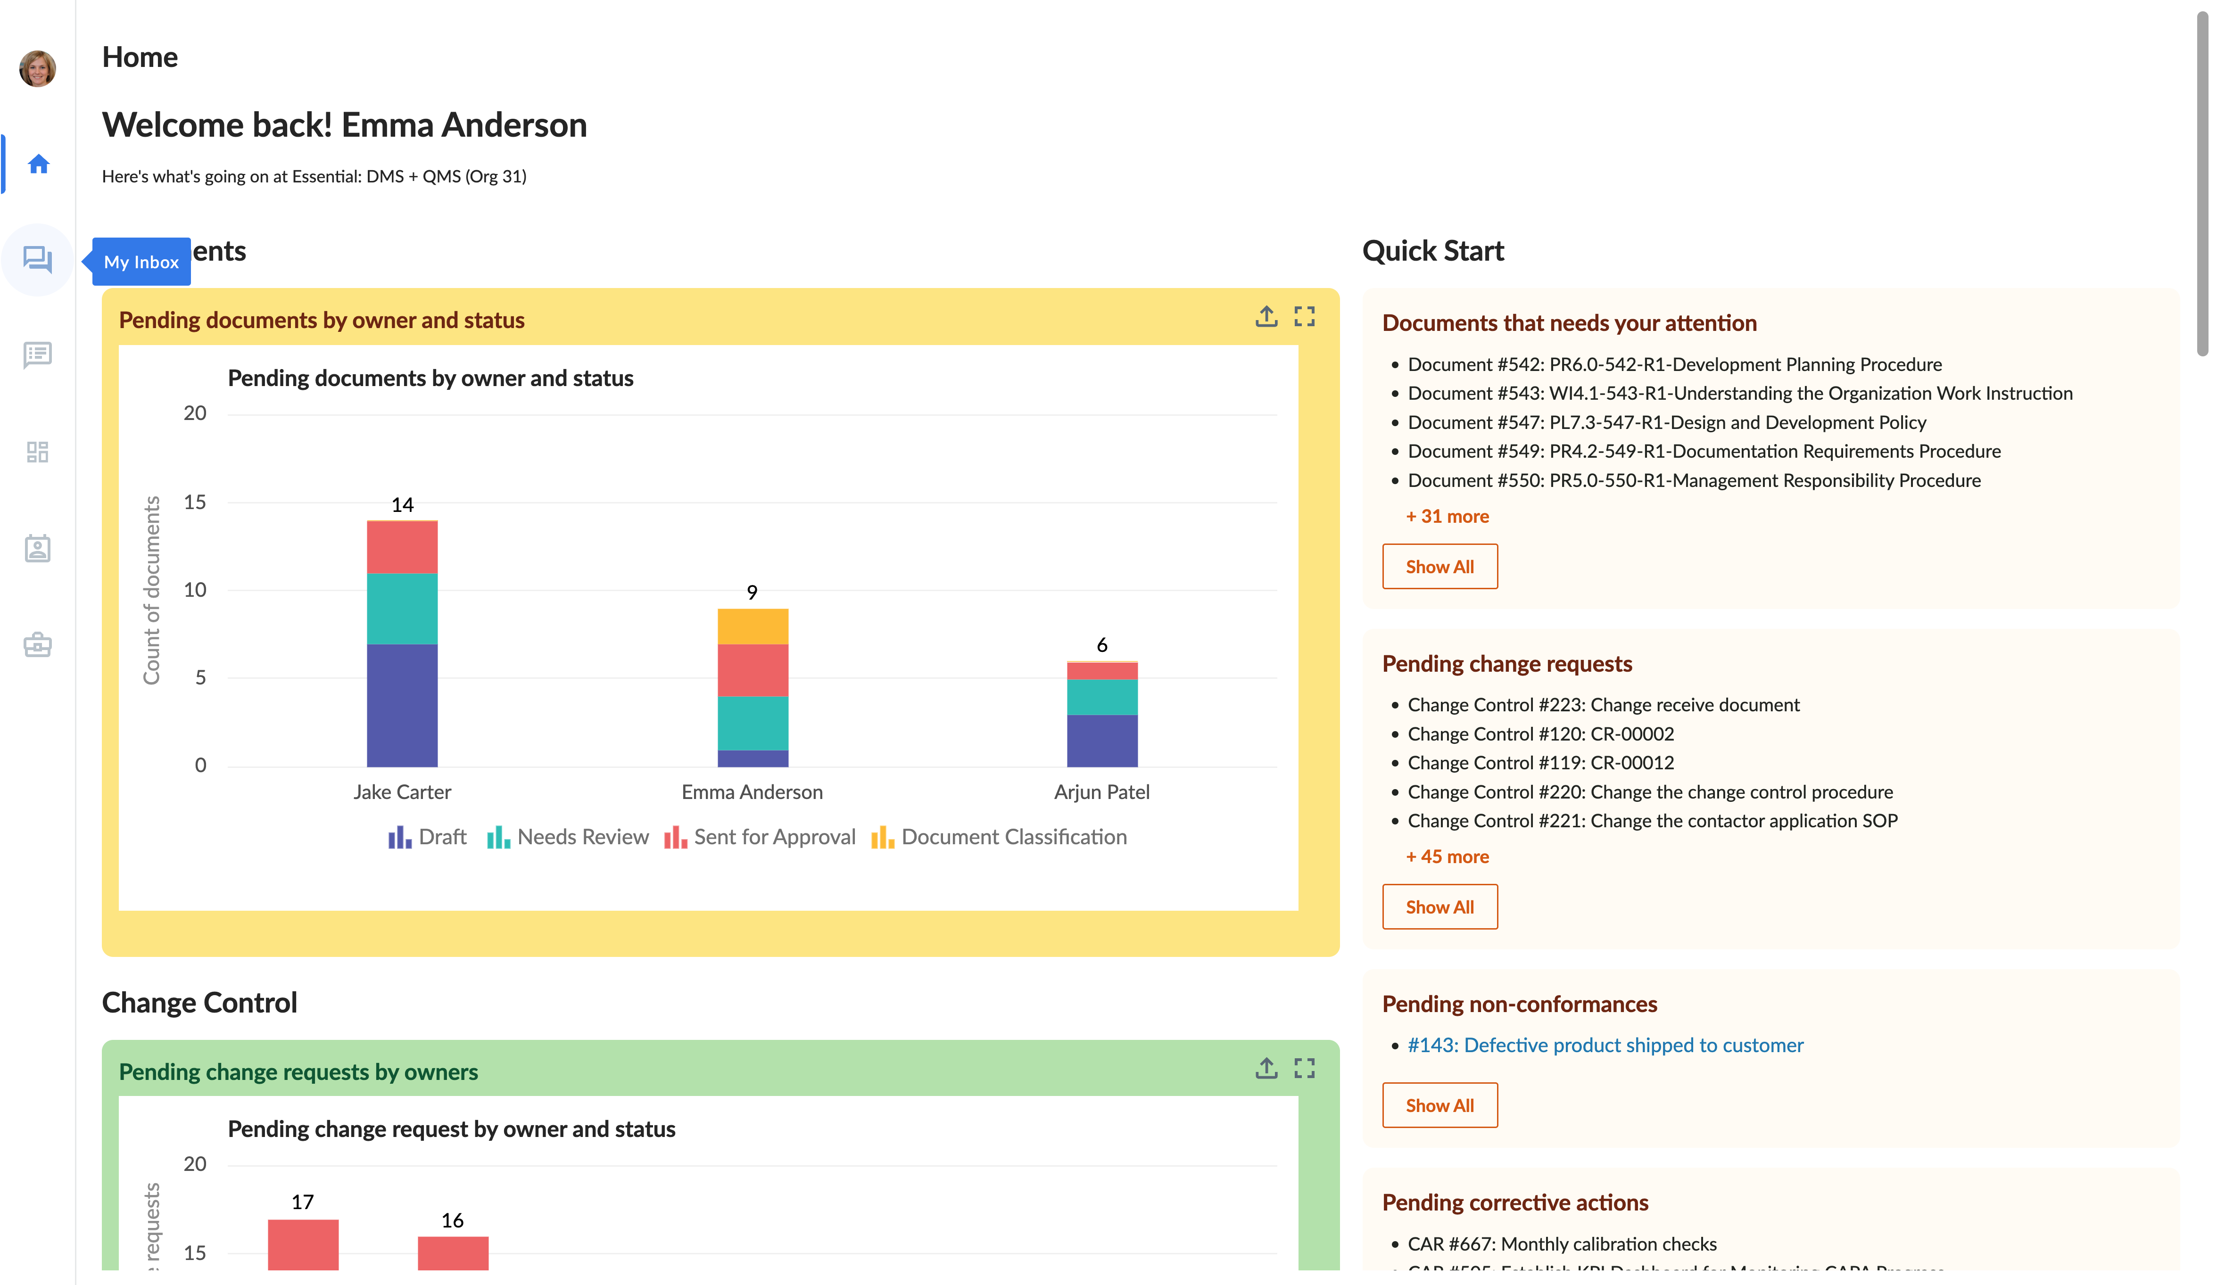The image size is (2217, 1285).
Task: Click the page vertical scrollbar
Action: [x=2202, y=185]
